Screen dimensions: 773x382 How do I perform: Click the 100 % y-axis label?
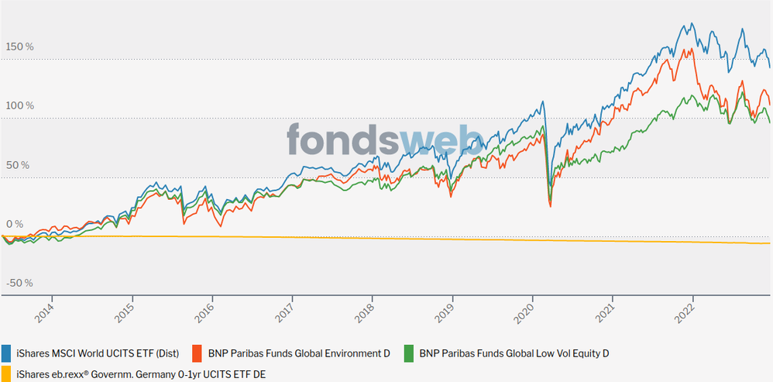coord(19,106)
